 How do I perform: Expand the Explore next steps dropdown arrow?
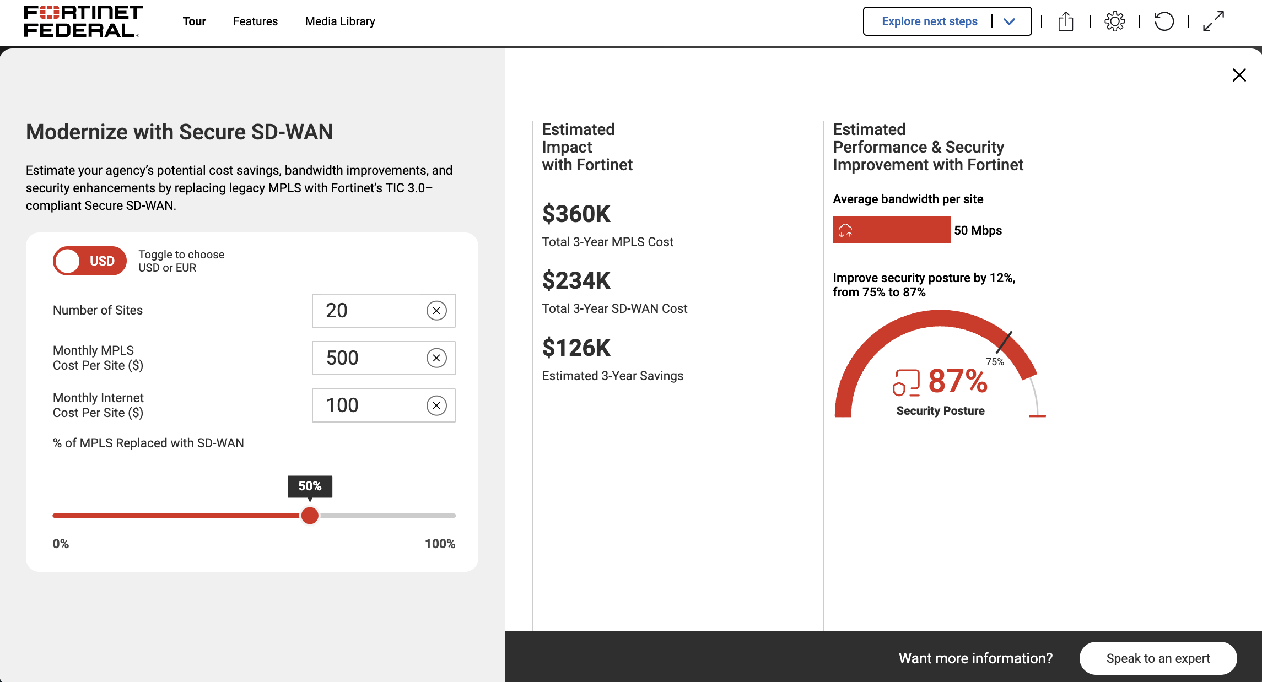click(x=1009, y=21)
